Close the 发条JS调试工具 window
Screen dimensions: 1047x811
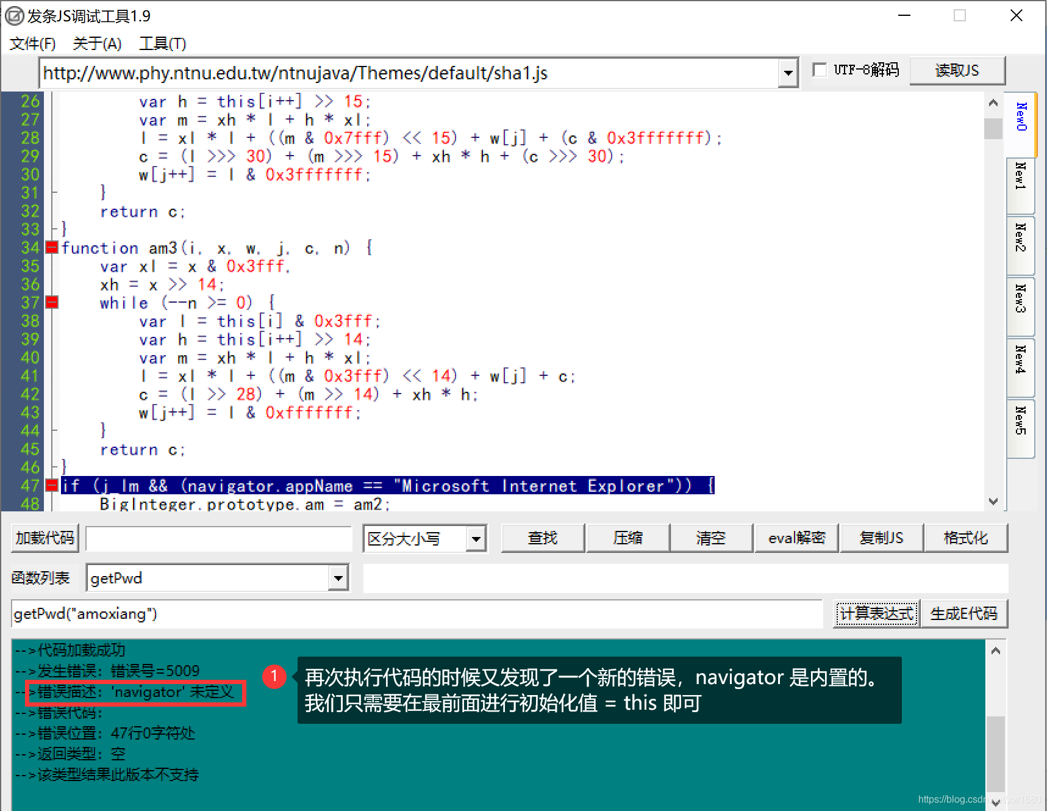point(1017,15)
